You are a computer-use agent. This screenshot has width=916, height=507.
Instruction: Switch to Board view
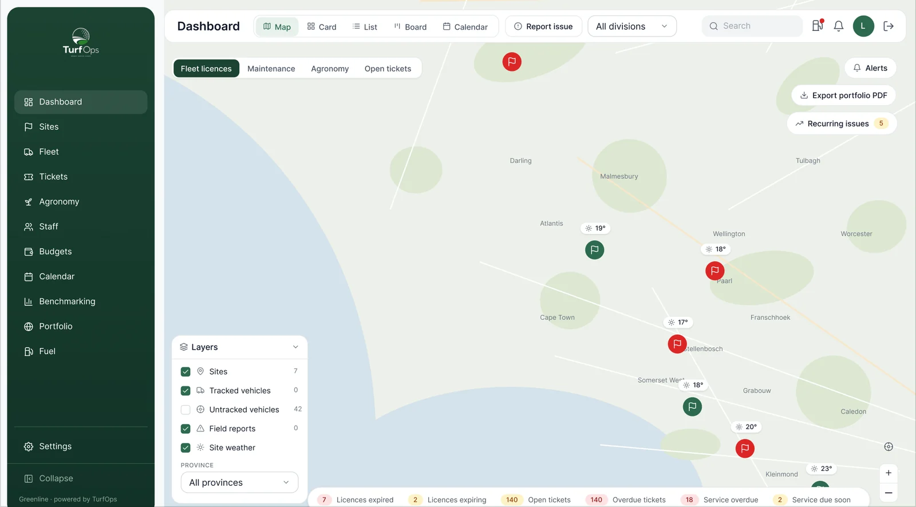point(410,26)
